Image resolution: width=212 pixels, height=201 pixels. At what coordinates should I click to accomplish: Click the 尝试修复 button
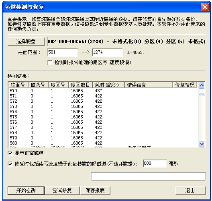click(62, 191)
